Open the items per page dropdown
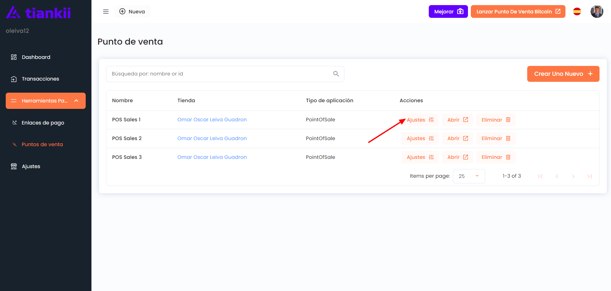Screen dimensions: 611x291 (x=469, y=176)
